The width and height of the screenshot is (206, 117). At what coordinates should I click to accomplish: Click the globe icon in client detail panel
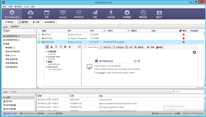click(65, 47)
